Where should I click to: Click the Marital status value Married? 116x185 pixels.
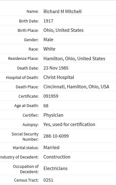click(x=51, y=148)
